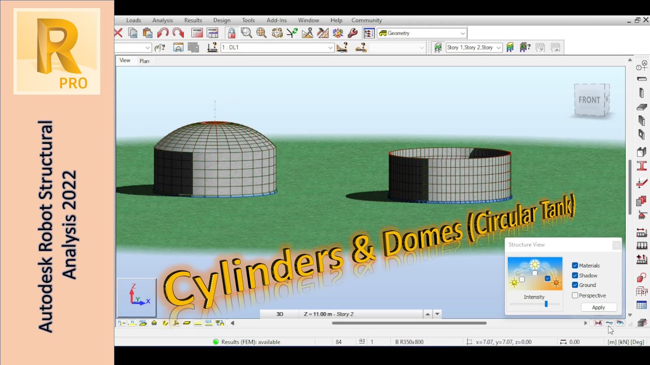Screen dimensions: 650x365
Task: Click the vertical scrollbar thumb at right
Action: 630,187
